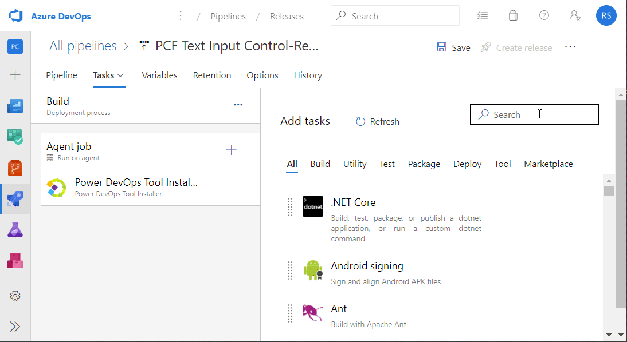Image resolution: width=627 pixels, height=342 pixels.
Task: Click Power DevOps Tool Installer task icon
Action: click(x=56, y=188)
